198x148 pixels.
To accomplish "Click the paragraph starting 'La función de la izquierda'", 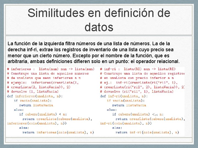I will [94, 52].
